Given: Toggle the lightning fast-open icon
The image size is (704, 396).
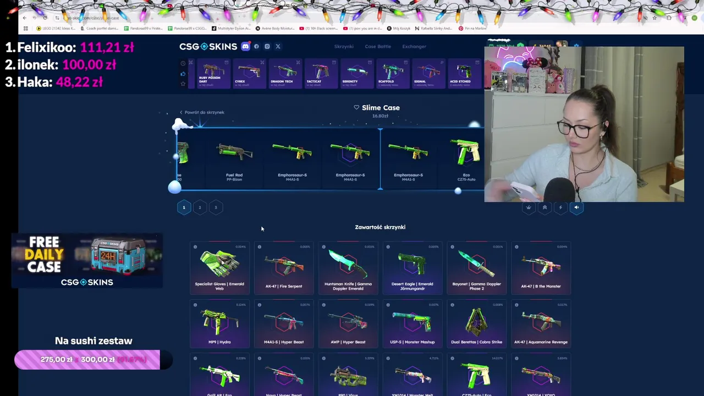Looking at the screenshot, I should tap(560, 207).
